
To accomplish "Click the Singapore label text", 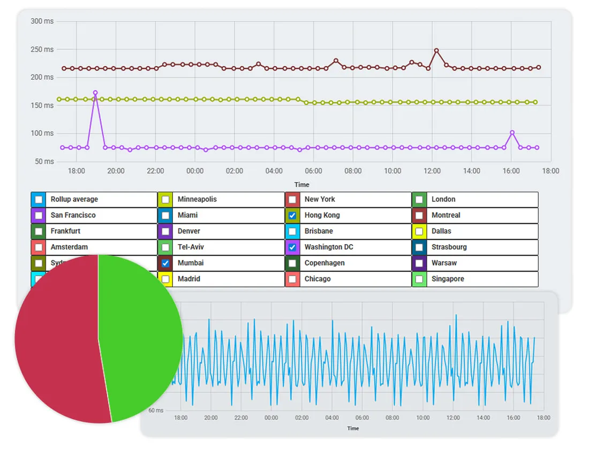I will click(447, 279).
